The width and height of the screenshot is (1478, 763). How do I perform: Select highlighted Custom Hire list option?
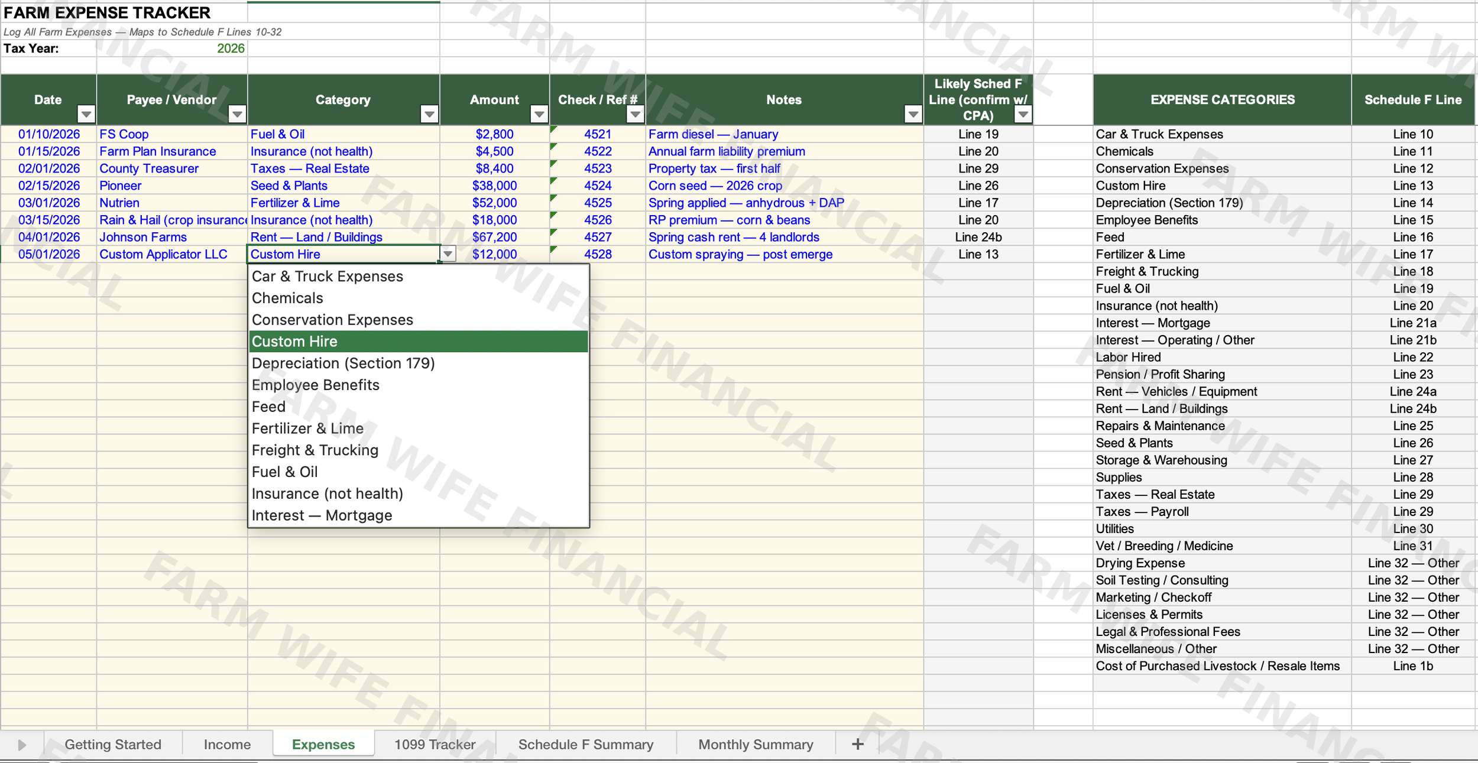(419, 342)
